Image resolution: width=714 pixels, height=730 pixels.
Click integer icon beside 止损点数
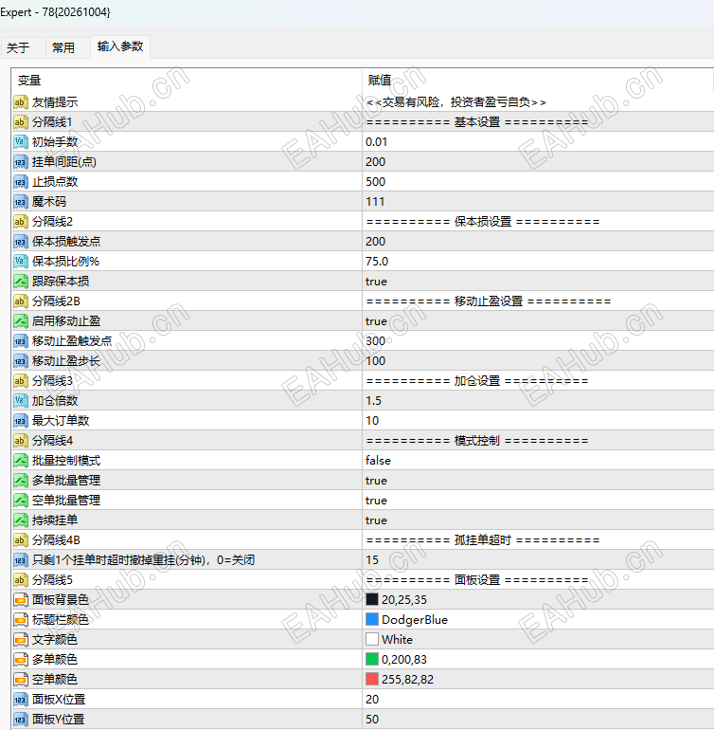click(21, 182)
